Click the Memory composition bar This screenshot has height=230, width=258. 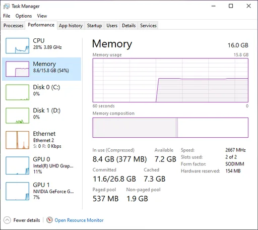coord(170,128)
